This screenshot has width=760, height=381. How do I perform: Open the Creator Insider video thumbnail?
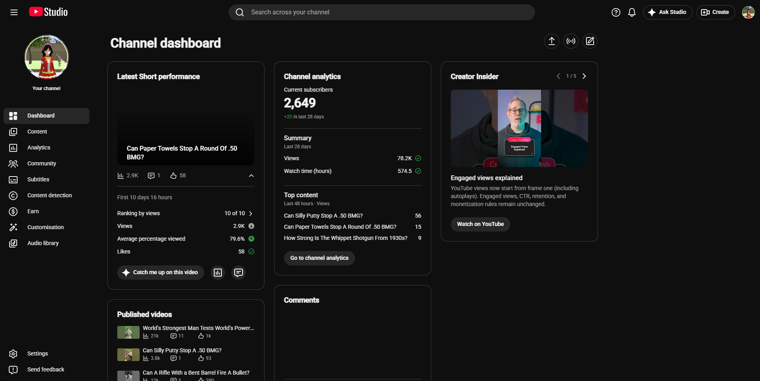(519, 128)
